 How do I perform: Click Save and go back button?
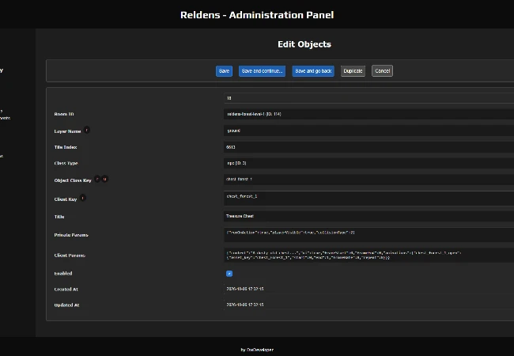(313, 71)
